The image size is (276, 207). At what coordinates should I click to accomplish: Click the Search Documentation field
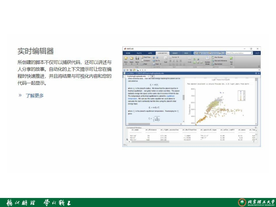[x=239, y=53]
